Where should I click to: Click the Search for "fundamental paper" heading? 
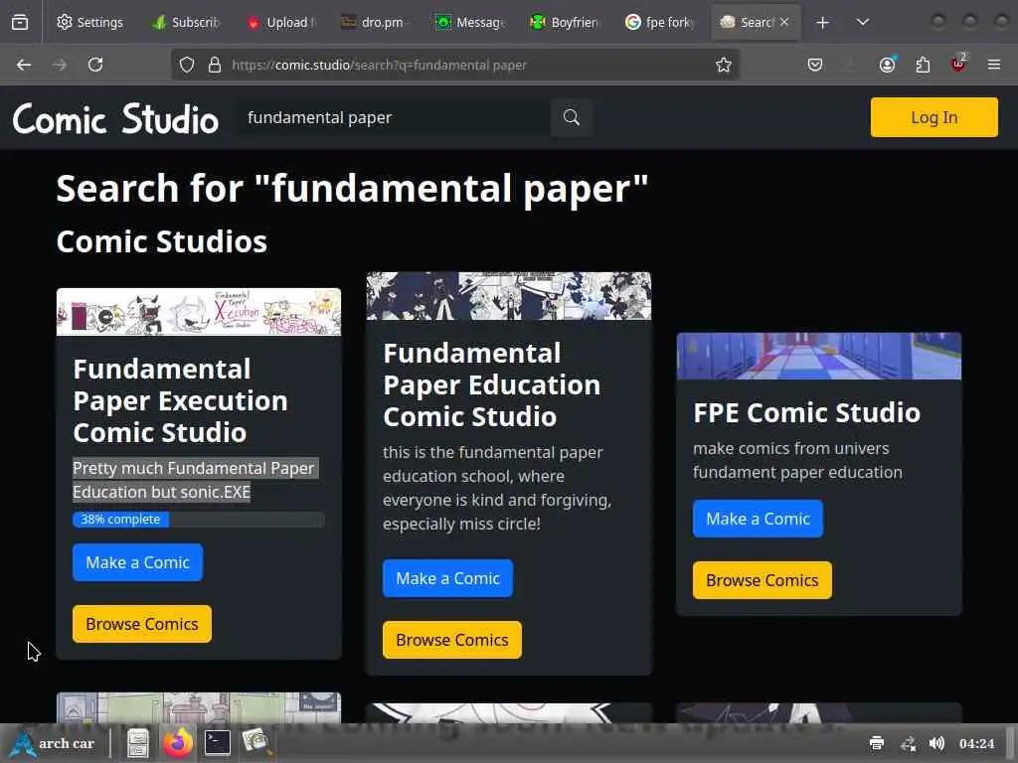click(352, 189)
